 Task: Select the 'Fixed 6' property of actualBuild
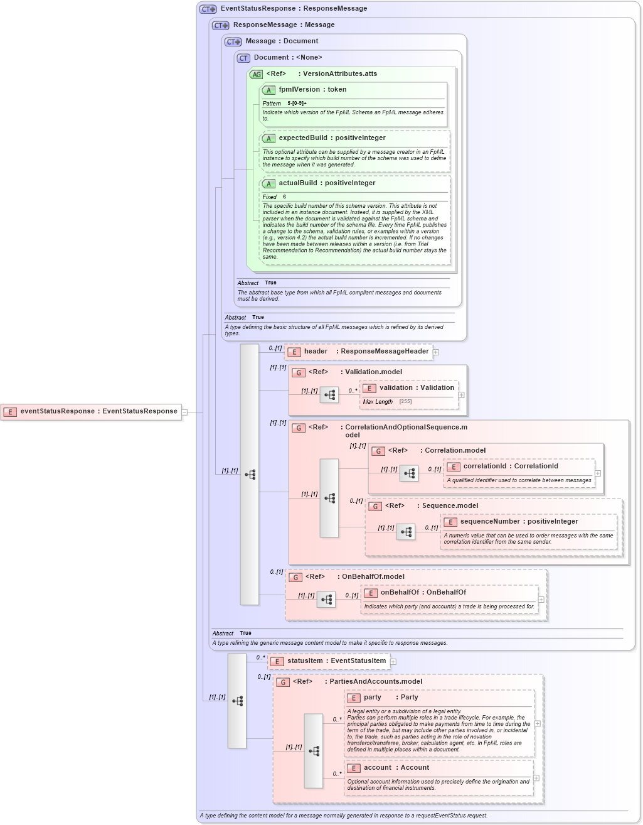(274, 197)
